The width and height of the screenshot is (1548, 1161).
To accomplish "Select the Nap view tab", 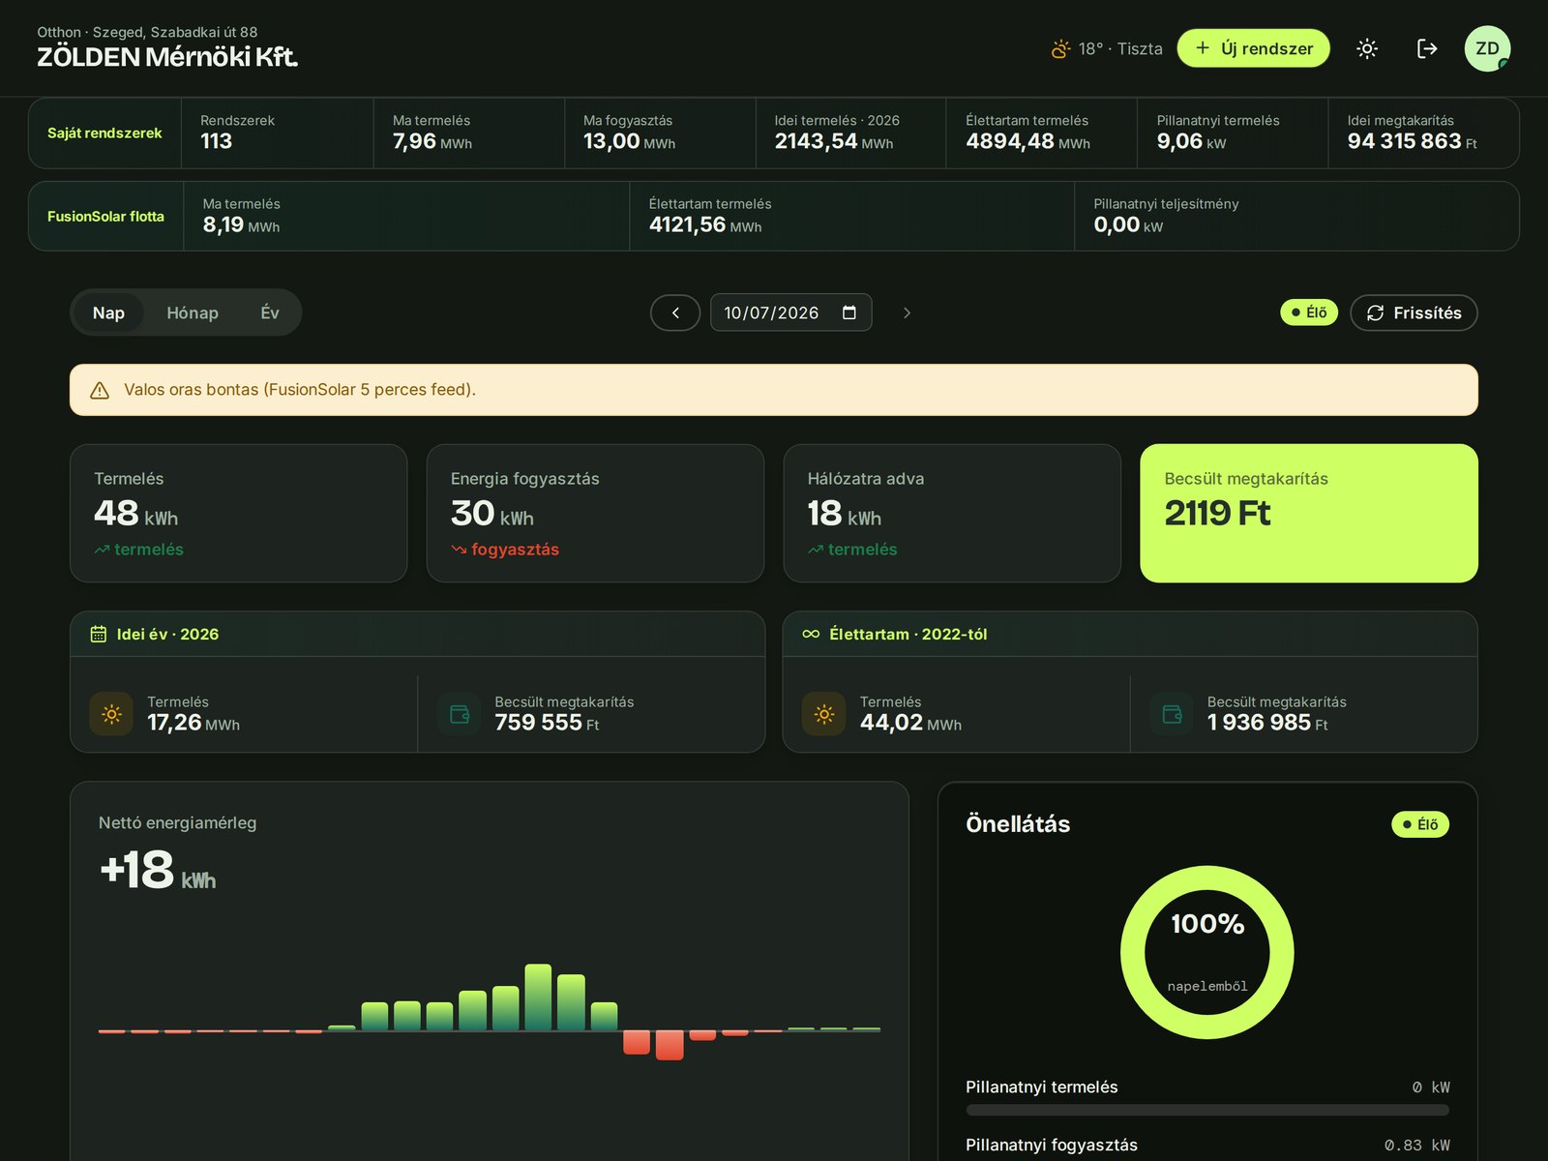I will pyautogui.click(x=108, y=313).
